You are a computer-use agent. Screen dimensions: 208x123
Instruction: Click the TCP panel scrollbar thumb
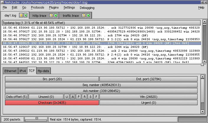coord(202,91)
